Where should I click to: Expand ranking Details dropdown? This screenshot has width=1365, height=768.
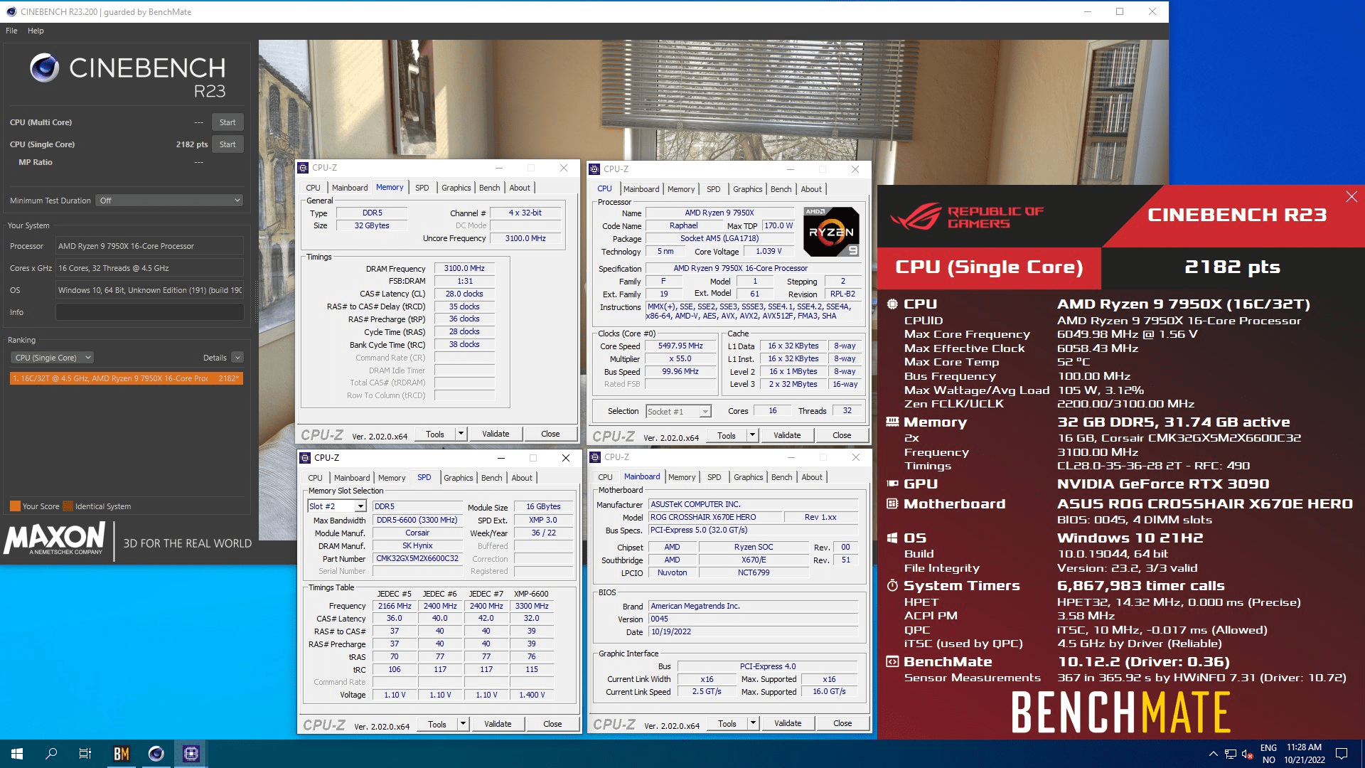pyautogui.click(x=237, y=358)
